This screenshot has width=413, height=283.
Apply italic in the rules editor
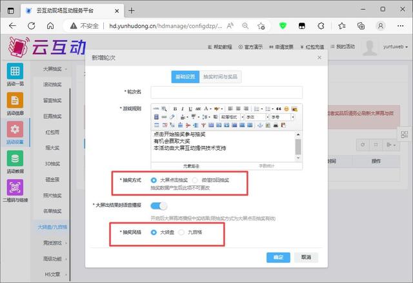point(182,109)
